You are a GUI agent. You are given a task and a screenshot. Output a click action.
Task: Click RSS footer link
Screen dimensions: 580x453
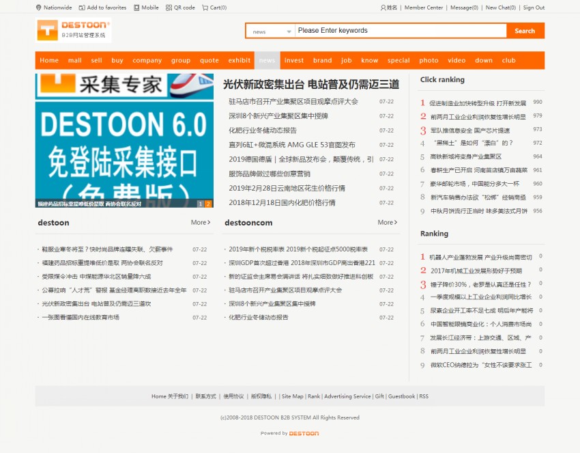tap(424, 396)
